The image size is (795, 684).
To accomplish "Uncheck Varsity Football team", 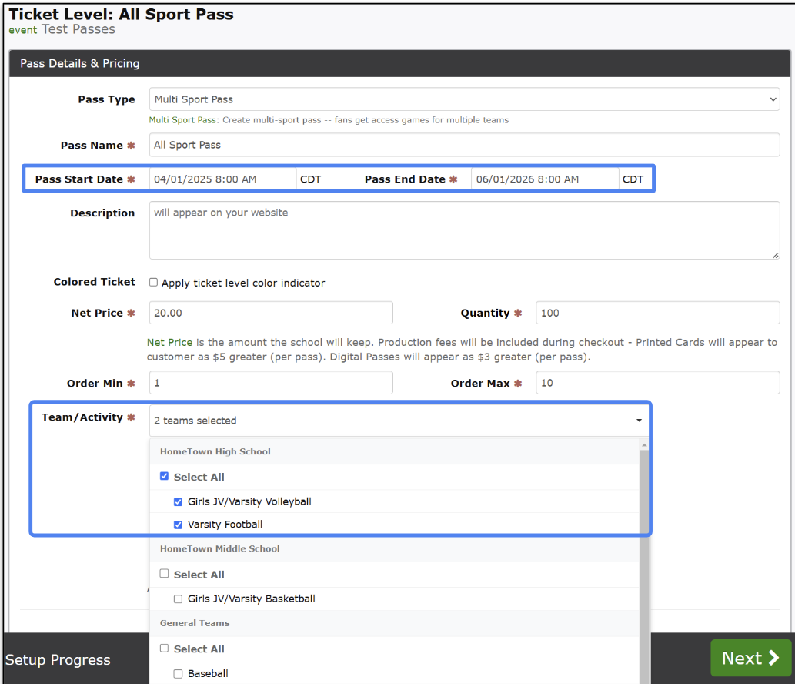I will click(179, 525).
